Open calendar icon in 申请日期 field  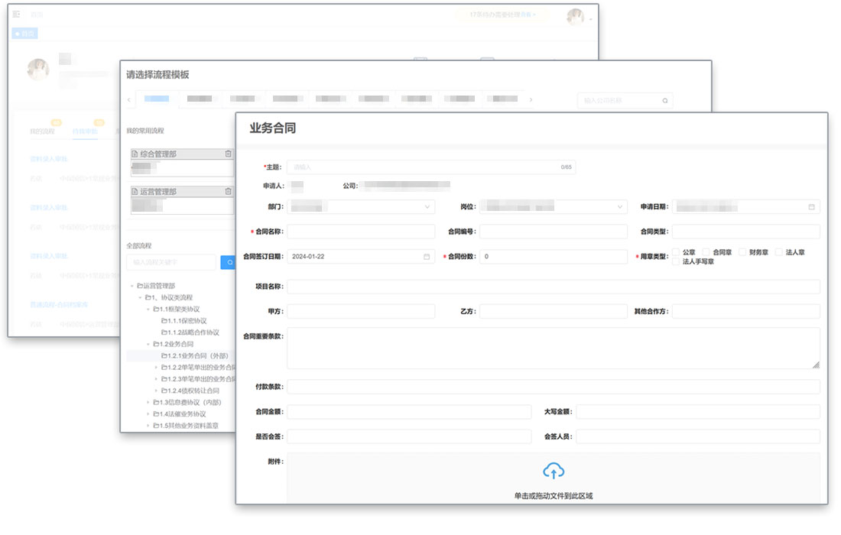tap(811, 207)
